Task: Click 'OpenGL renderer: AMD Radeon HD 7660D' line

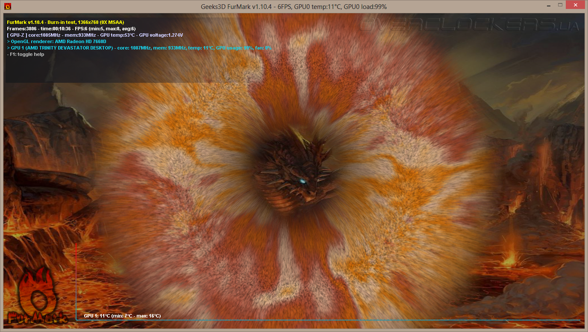Action: coord(56,41)
